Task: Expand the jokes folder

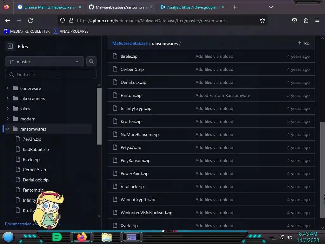Action: coord(8,109)
